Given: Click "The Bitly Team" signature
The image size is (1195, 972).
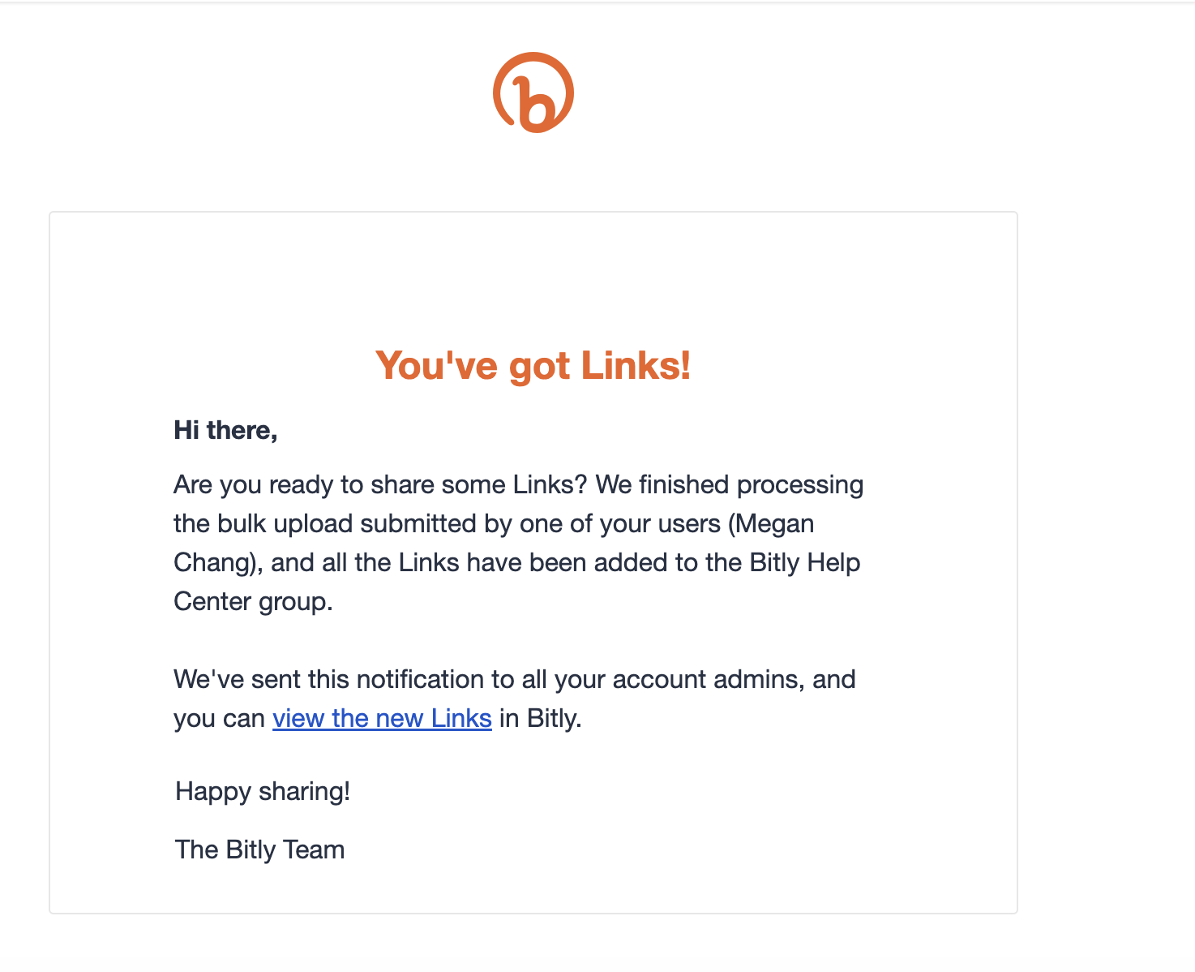Looking at the screenshot, I should tap(259, 849).
